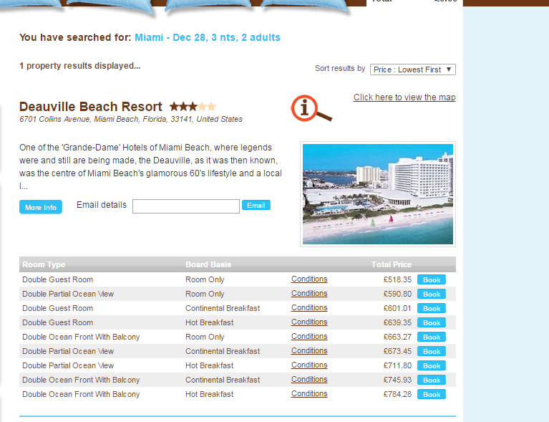Click the More Info button
The image size is (549, 422).
pyautogui.click(x=41, y=207)
